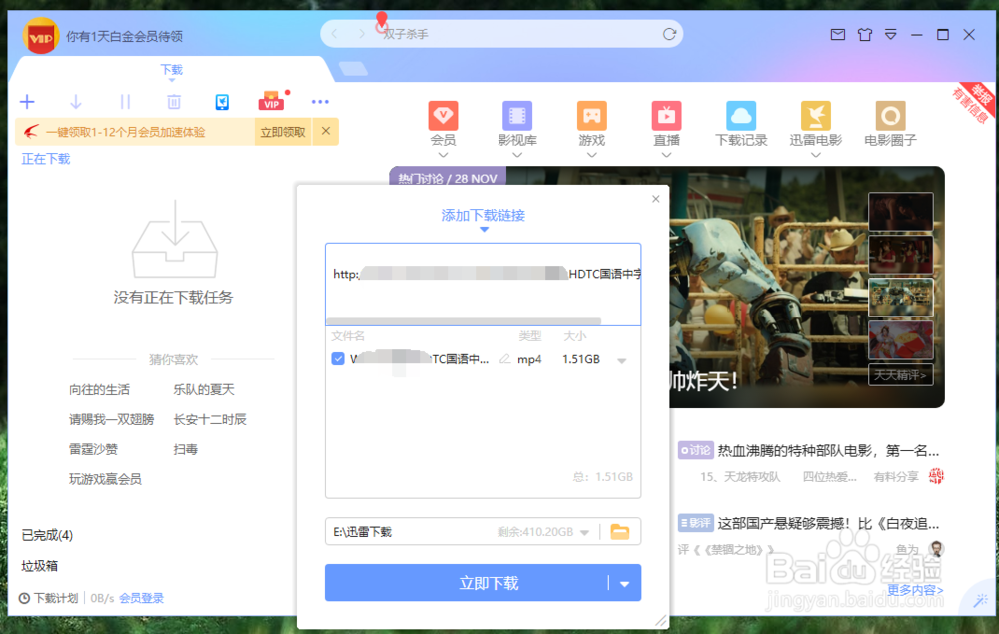The width and height of the screenshot is (999, 634).
Task: Select the fourth banner thumbnail
Action: [x=900, y=339]
